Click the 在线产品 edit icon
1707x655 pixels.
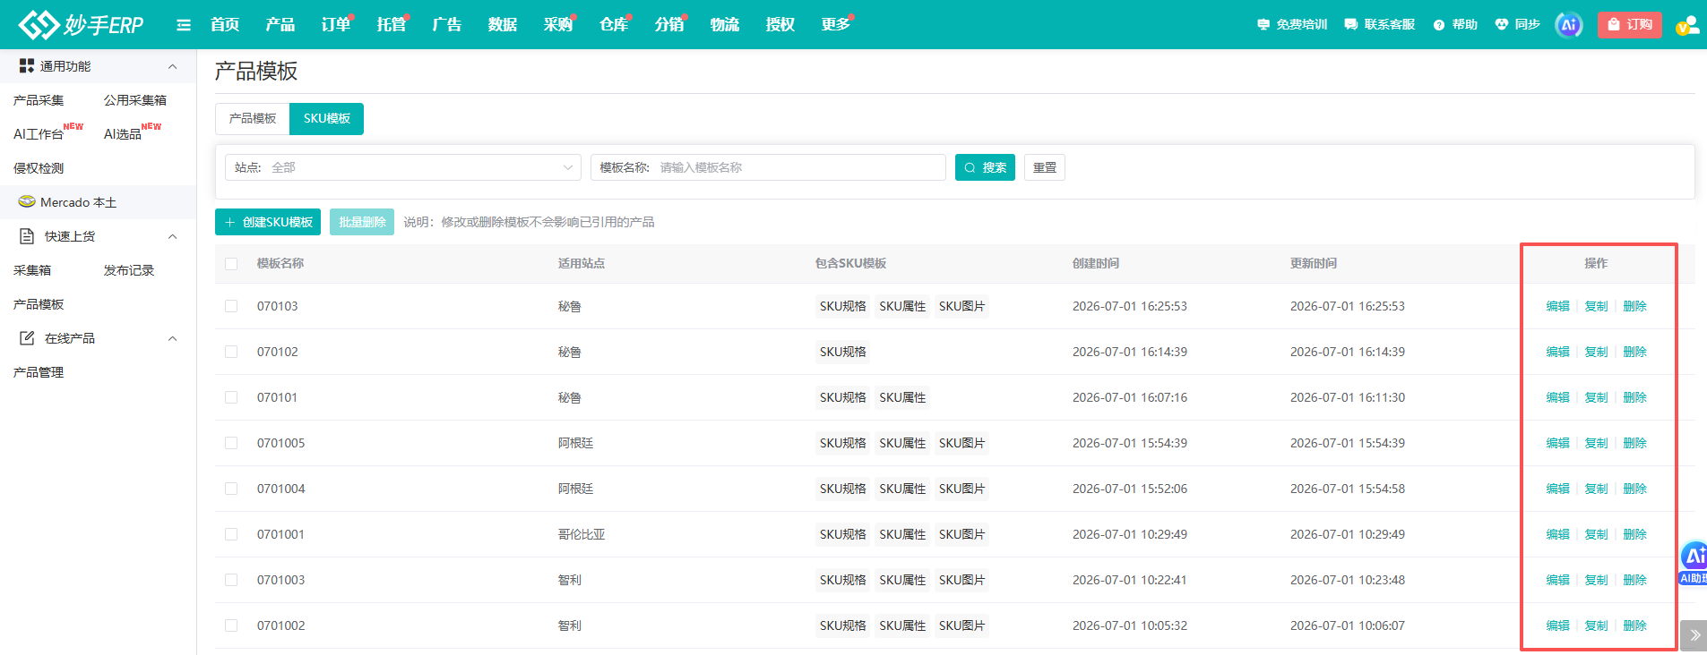pos(27,338)
